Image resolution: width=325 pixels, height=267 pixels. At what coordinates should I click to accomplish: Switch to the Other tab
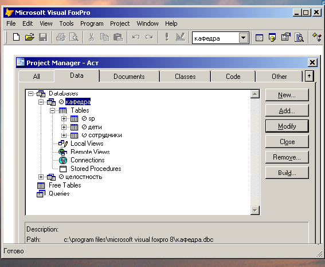pyautogui.click(x=279, y=76)
